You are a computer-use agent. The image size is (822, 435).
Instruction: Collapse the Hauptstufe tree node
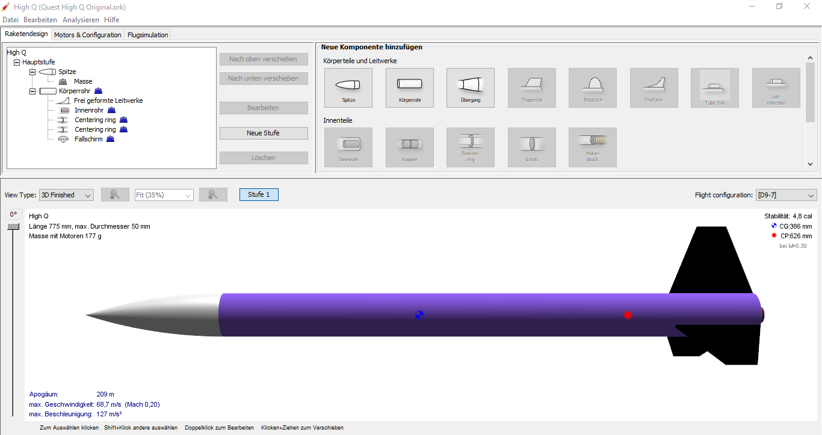[17, 62]
